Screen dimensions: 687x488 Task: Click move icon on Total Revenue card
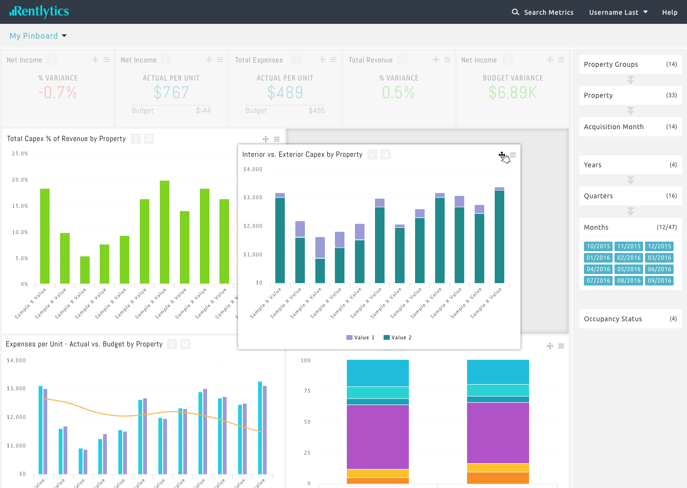436,60
